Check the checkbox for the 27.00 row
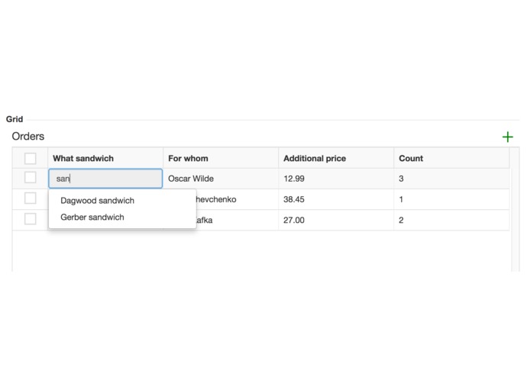This screenshot has height=377, width=531. pyautogui.click(x=30, y=219)
